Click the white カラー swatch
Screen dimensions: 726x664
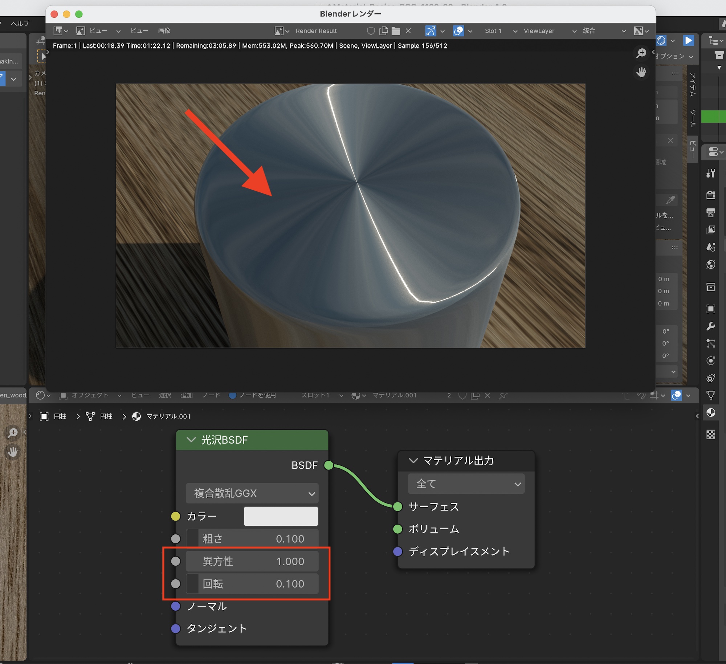tap(281, 516)
